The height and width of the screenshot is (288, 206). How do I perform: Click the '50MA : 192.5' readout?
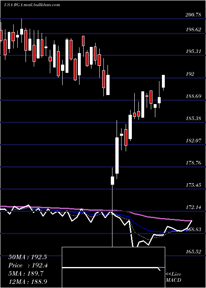click(28, 257)
